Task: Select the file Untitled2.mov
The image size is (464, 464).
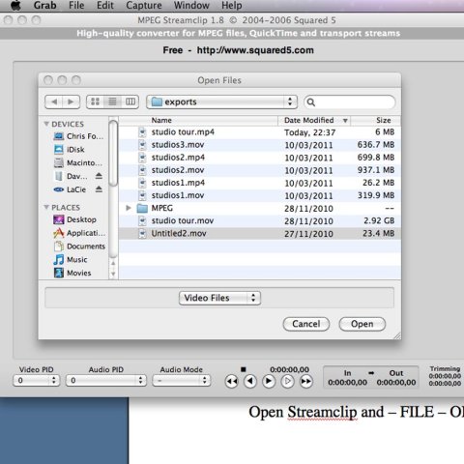Action: point(260,234)
